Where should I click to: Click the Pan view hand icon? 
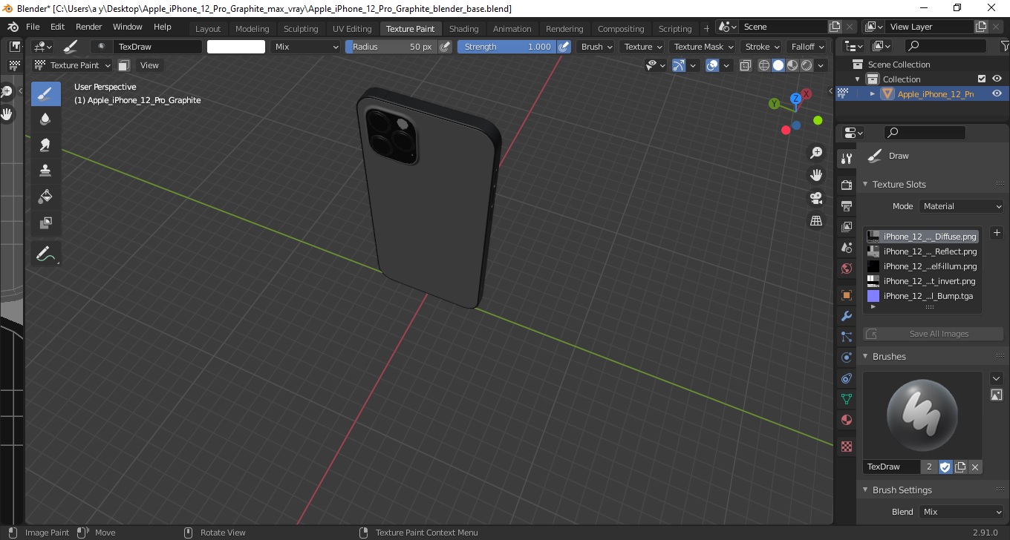click(x=816, y=175)
